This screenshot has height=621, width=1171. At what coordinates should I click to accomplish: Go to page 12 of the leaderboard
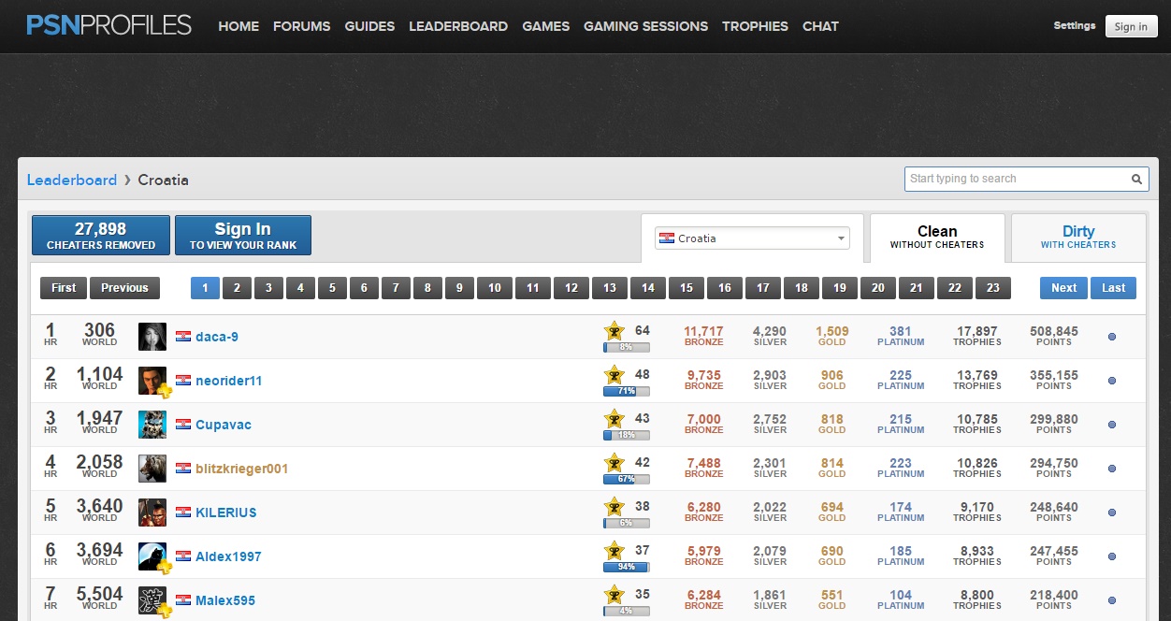pos(571,288)
